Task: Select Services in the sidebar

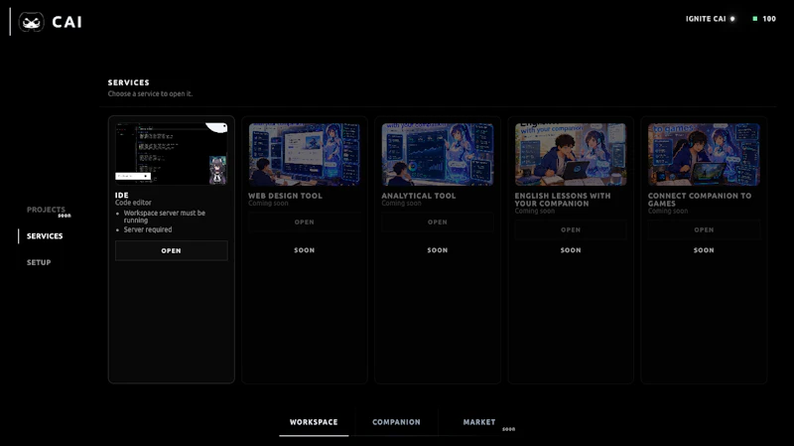Action: 45,236
